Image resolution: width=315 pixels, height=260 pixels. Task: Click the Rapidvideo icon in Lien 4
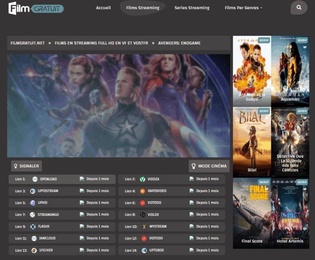click(142, 191)
